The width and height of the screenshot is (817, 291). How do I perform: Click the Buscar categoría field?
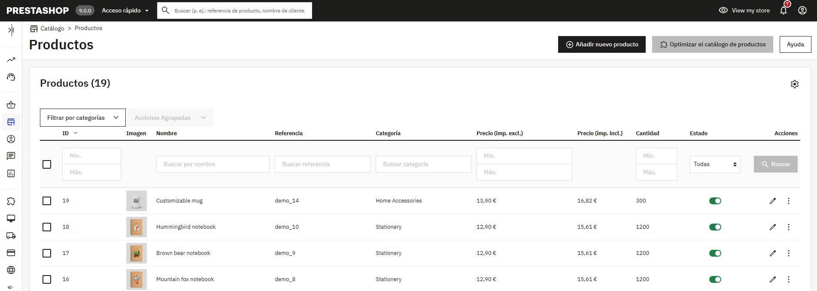(423, 164)
